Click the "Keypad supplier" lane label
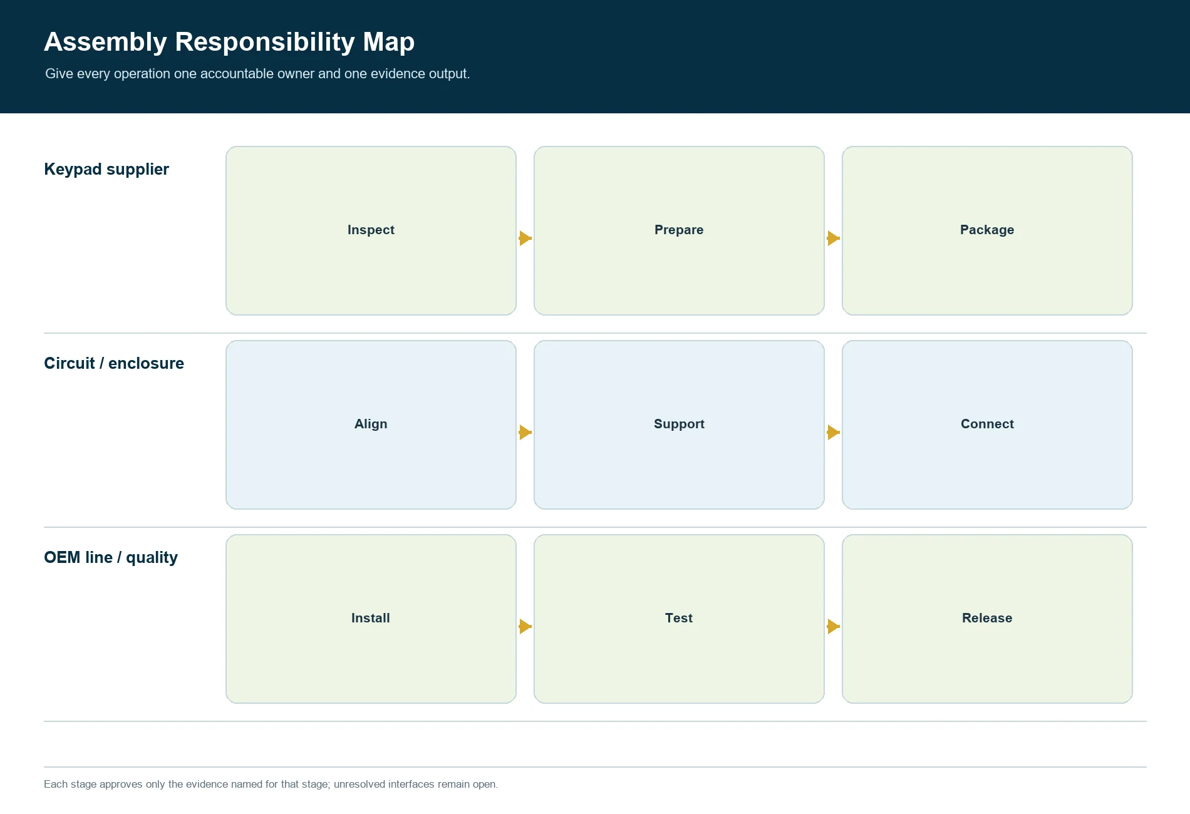Viewport: 1190px width, 814px height. [106, 170]
